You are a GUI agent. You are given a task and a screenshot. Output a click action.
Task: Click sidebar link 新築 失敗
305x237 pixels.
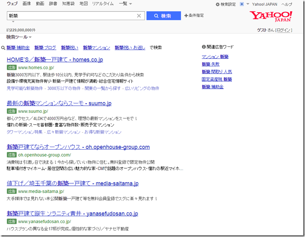click(x=211, y=64)
